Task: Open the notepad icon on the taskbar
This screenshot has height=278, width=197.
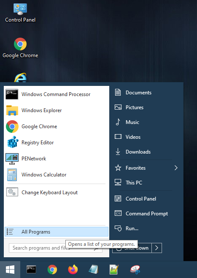Action: (94, 270)
